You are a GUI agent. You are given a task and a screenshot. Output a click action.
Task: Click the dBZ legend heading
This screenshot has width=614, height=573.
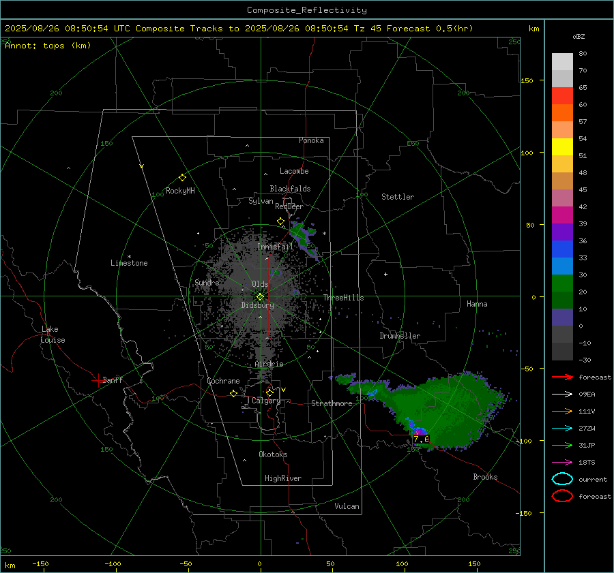click(579, 36)
